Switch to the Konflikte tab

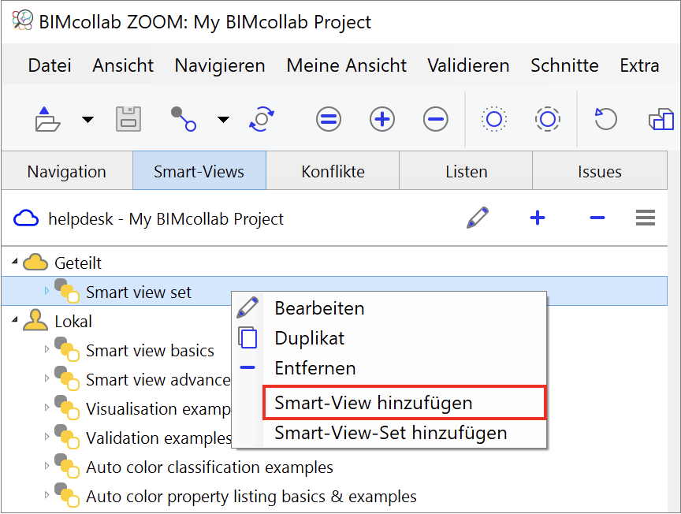(333, 171)
